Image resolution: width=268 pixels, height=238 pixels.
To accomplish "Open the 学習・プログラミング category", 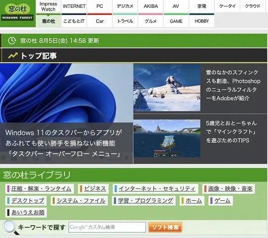I will (144, 201).
